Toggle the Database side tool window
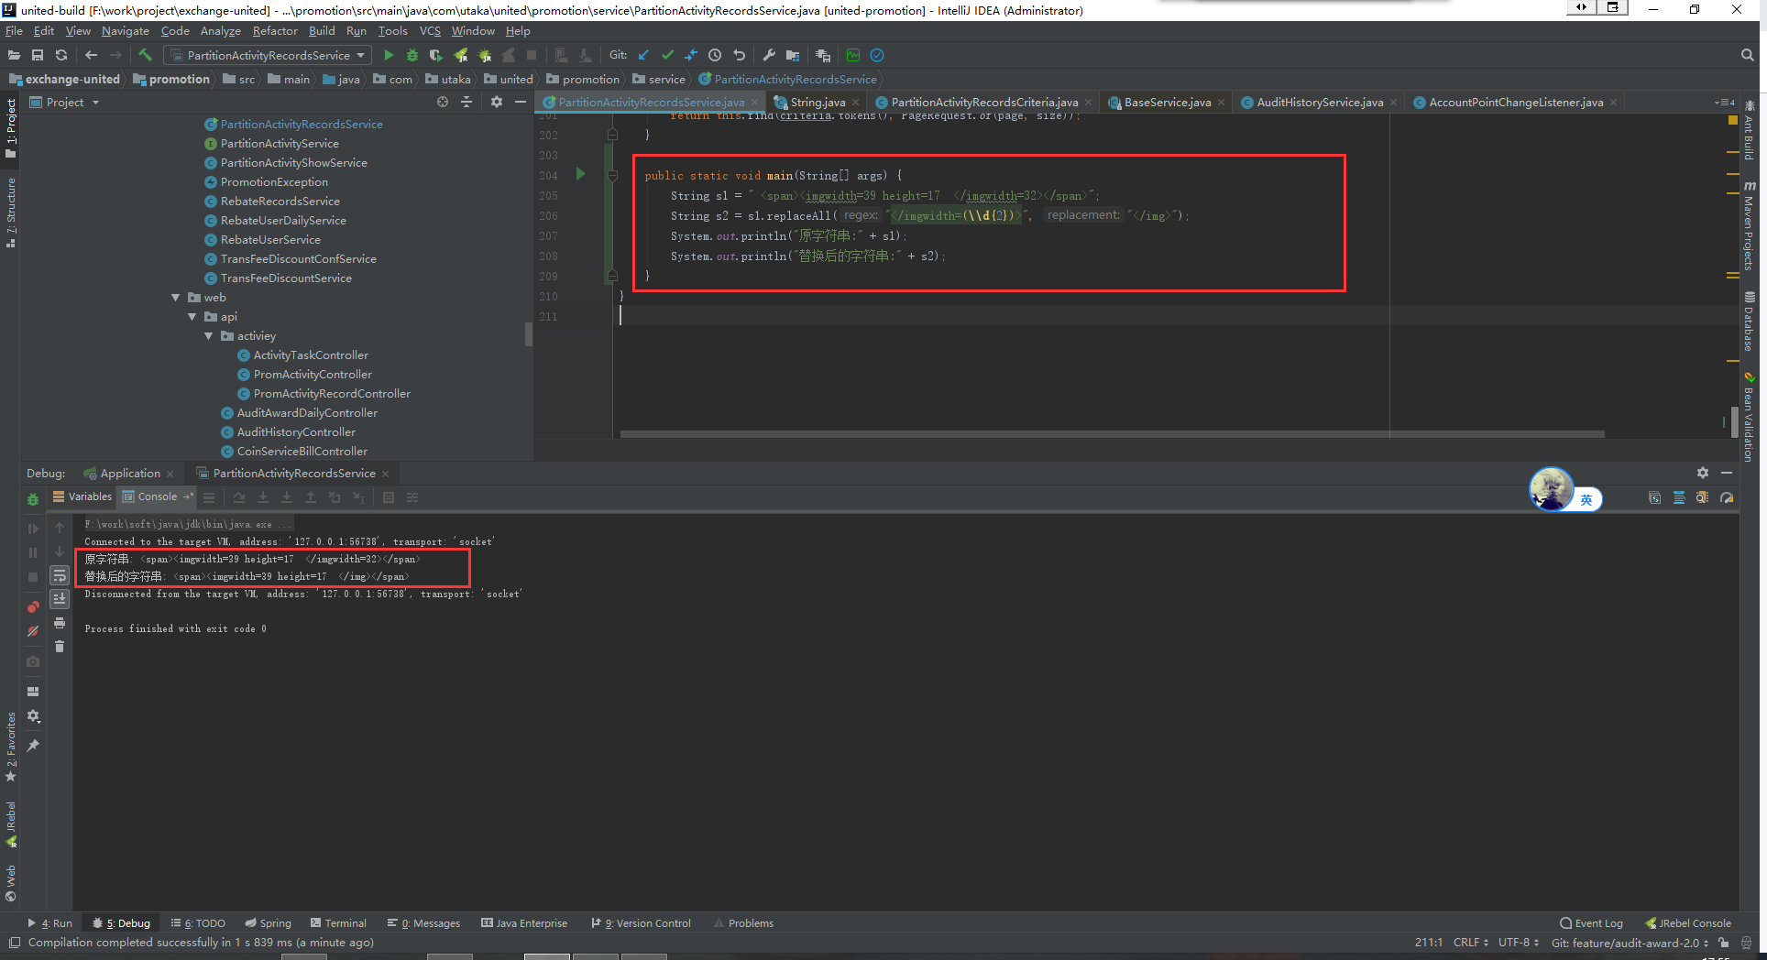This screenshot has width=1767, height=960. click(x=1750, y=322)
